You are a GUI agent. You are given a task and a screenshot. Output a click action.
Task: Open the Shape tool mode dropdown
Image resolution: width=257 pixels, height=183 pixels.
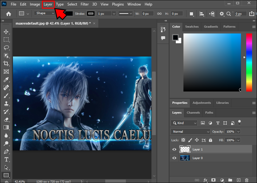[x=45, y=14]
